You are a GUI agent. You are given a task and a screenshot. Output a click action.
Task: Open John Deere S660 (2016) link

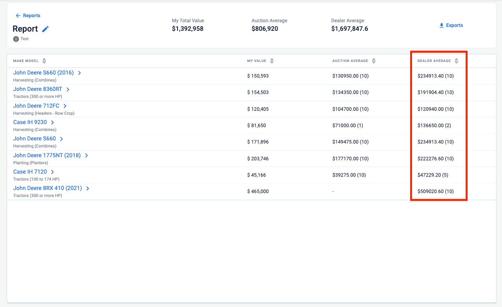click(43, 73)
